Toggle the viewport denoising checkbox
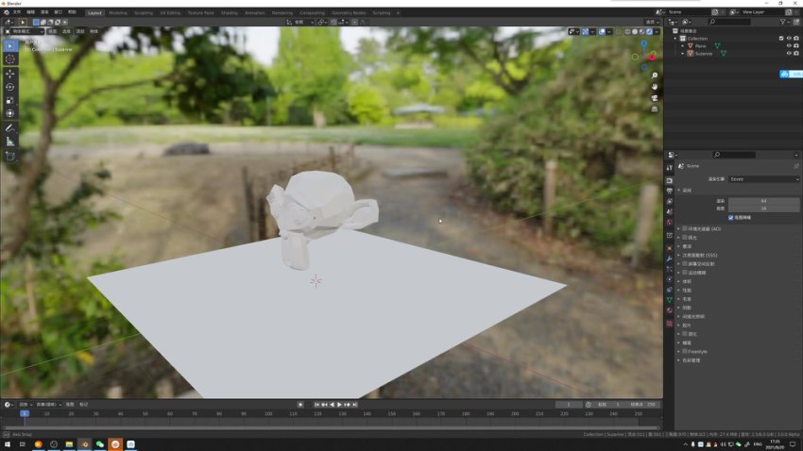This screenshot has height=451, width=803. click(x=730, y=217)
